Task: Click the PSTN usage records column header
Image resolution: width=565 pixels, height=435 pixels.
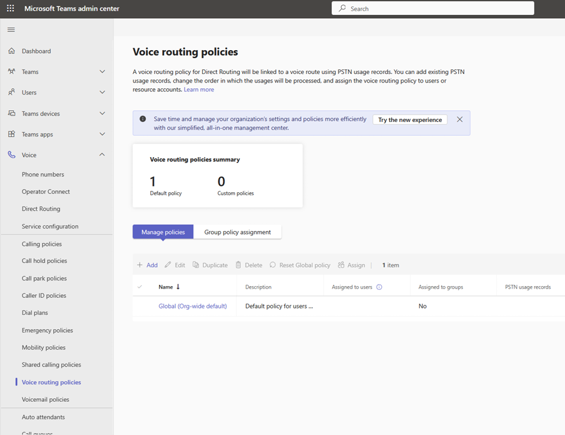Action: [528, 287]
